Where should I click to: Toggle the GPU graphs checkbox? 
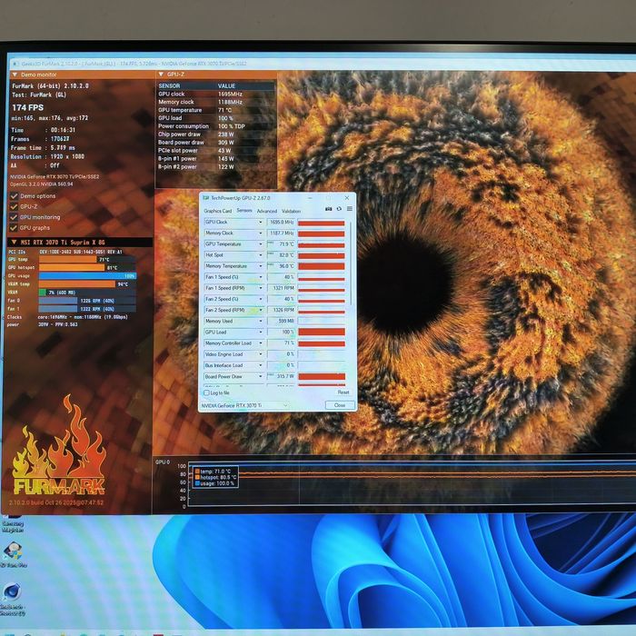14,228
